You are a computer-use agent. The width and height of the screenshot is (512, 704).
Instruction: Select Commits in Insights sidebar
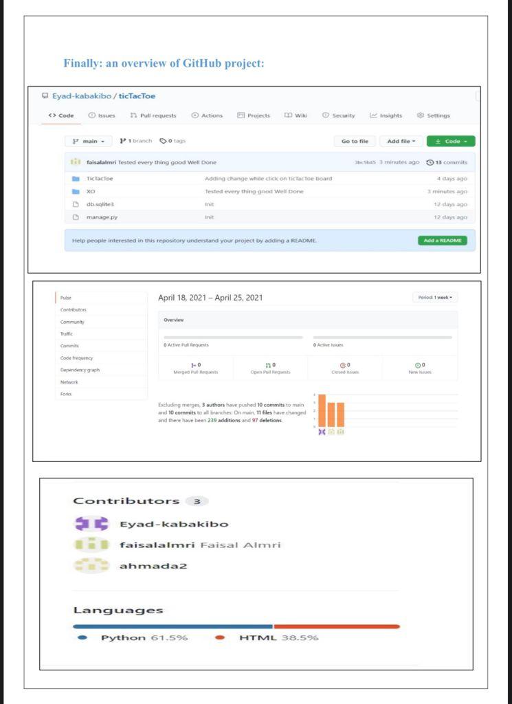[69, 346]
